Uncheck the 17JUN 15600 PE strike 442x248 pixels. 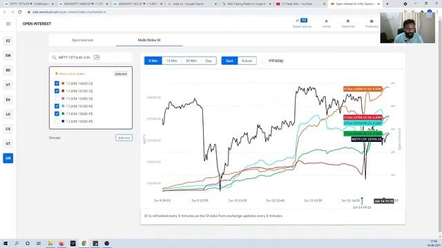[x=57, y=114]
